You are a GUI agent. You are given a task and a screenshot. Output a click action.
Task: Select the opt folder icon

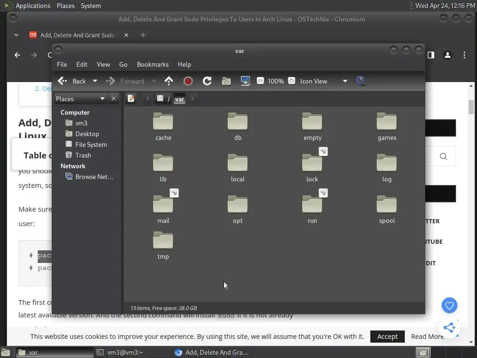[x=238, y=204]
